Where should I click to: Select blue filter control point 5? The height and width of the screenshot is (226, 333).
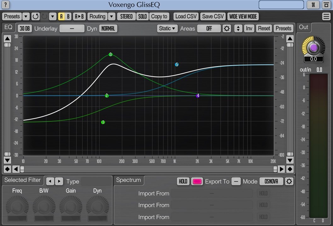[177, 65]
